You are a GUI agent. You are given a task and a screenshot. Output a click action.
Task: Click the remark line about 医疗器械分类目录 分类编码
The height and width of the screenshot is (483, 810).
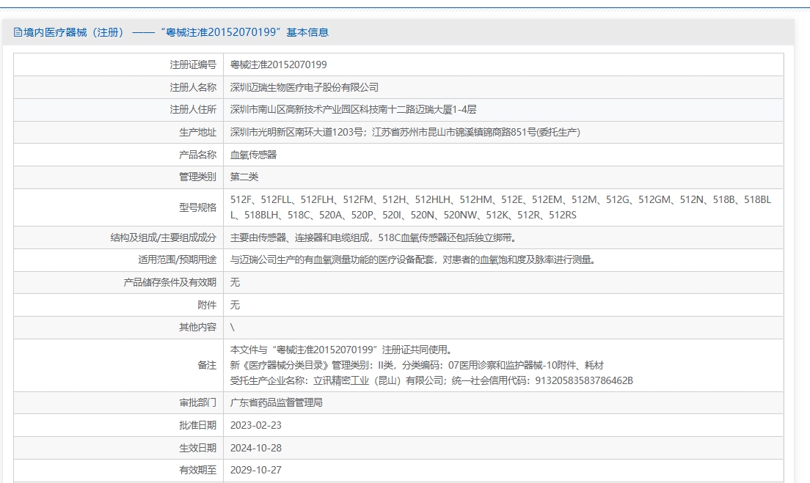[x=417, y=365]
